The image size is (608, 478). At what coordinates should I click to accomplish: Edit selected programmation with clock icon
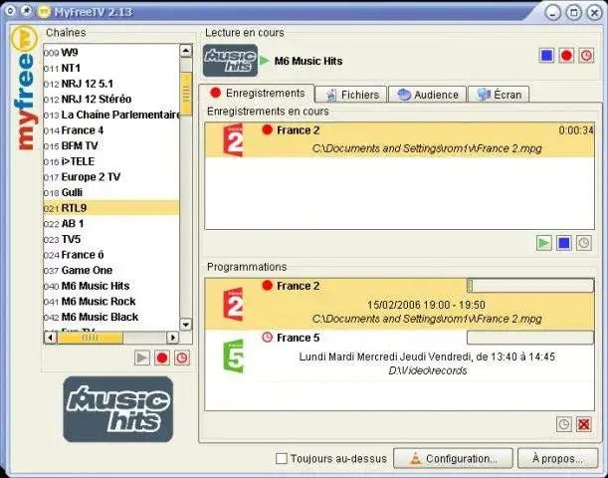pos(564,424)
